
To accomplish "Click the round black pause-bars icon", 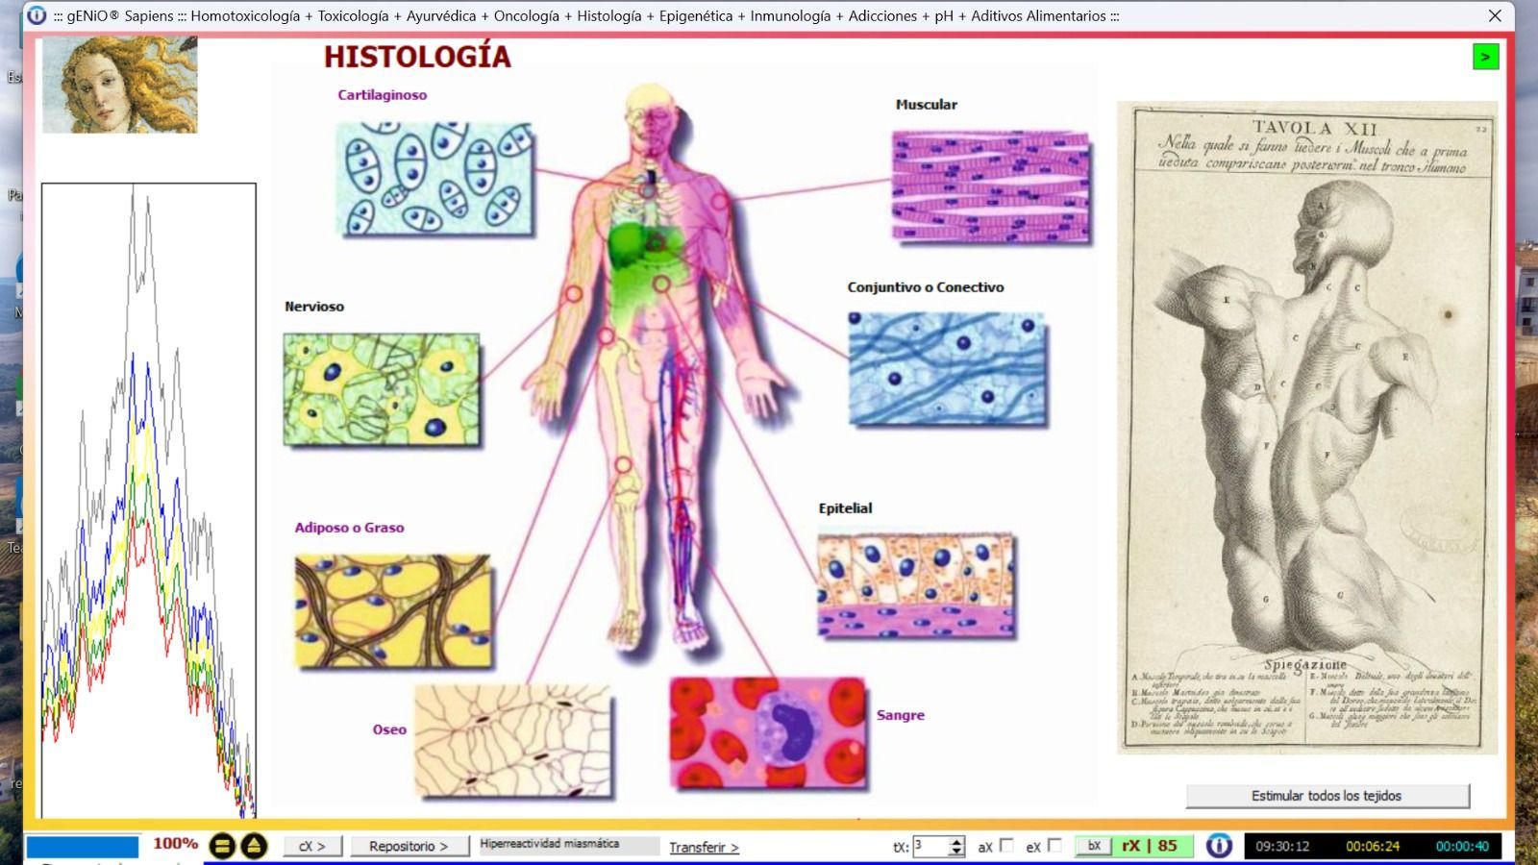I will click(222, 846).
